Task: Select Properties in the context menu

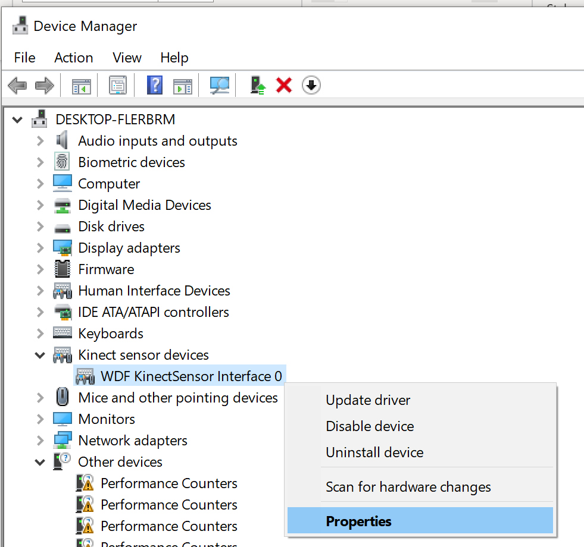Action: 420,521
